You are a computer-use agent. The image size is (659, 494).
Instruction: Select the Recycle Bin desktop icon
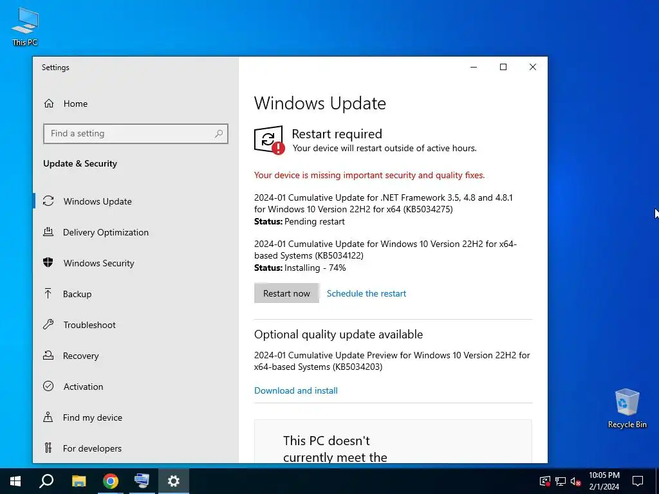point(627,408)
